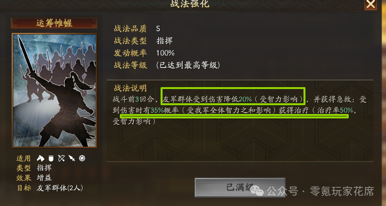Click the siege wheel troop icon
Screen dimensions: 386x206
(82, 158)
